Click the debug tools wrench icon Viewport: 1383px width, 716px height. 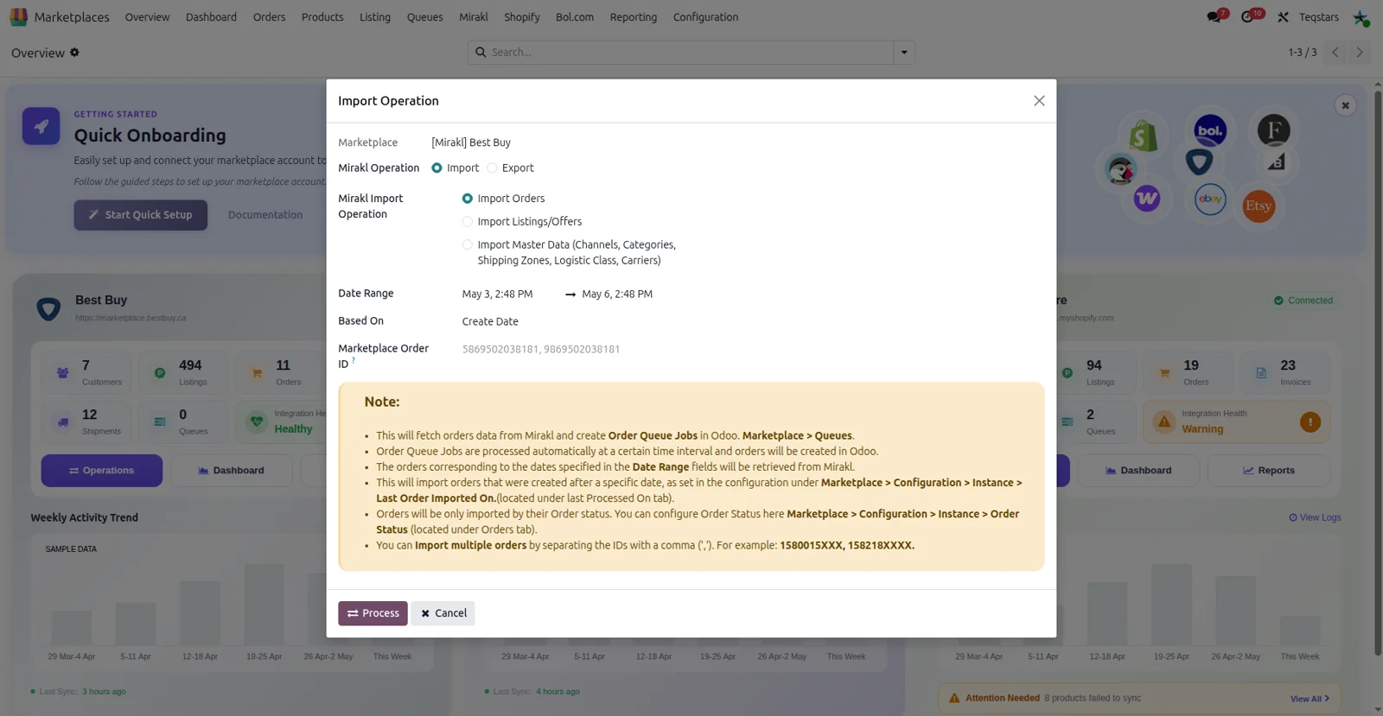click(x=1283, y=17)
